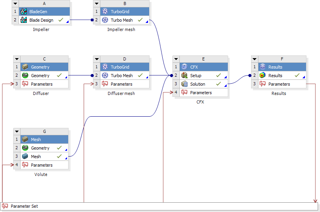Click the CFX Setup cell icon
The height and width of the screenshot is (212, 320).
[184, 75]
